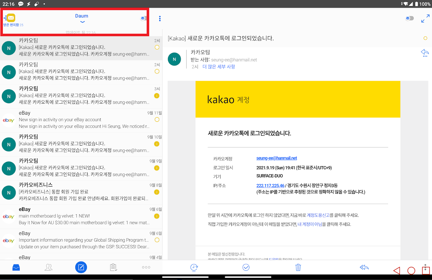Screen dimensions: 432x280
Task: Open the IP address 222.117.225.46 link
Action: 270,186
